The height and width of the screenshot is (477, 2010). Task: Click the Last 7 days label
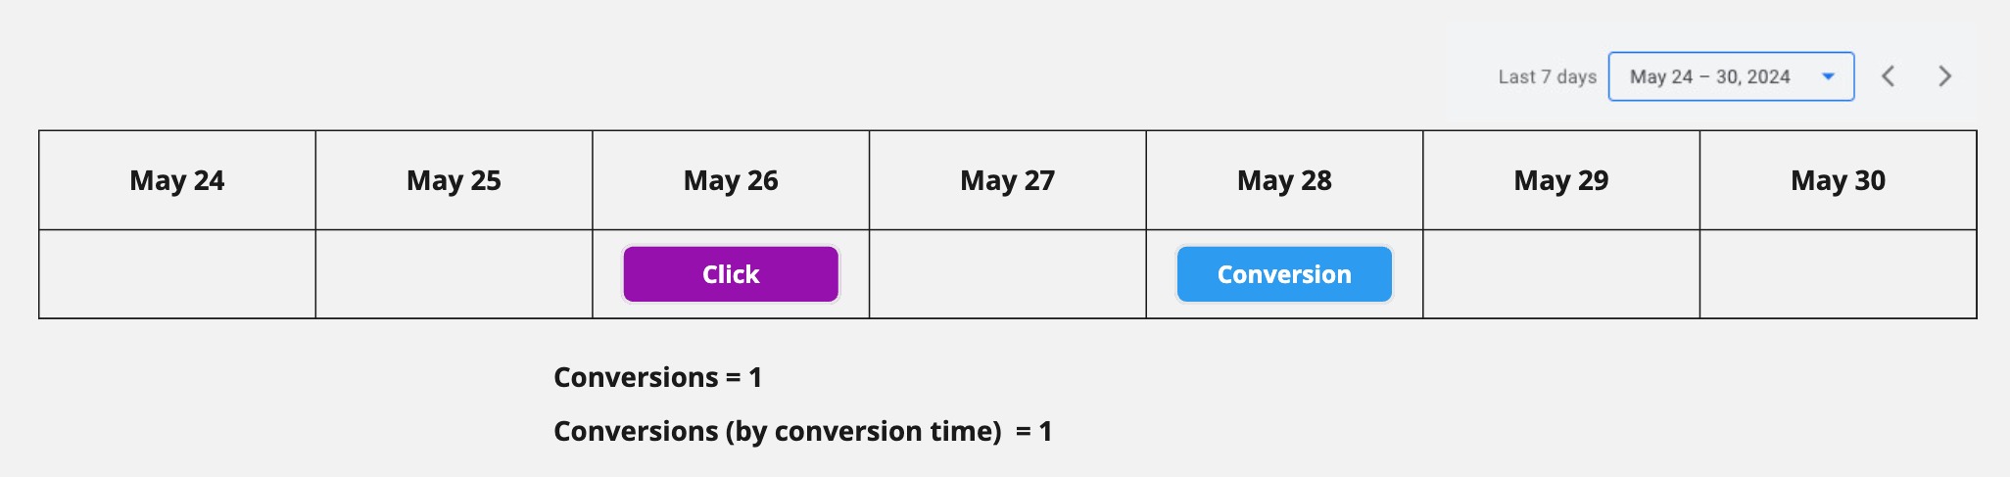click(x=1547, y=76)
